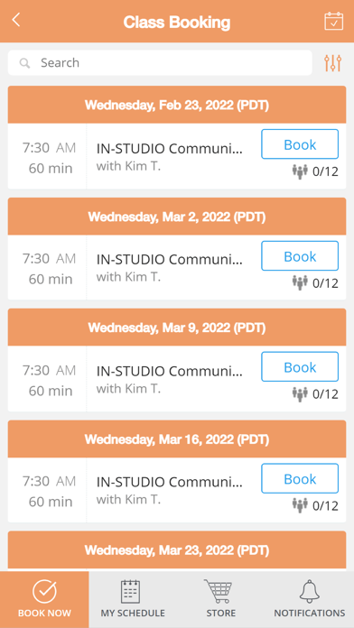The height and width of the screenshot is (628, 354).
Task: Switch to My Schedule tab
Action: [133, 599]
